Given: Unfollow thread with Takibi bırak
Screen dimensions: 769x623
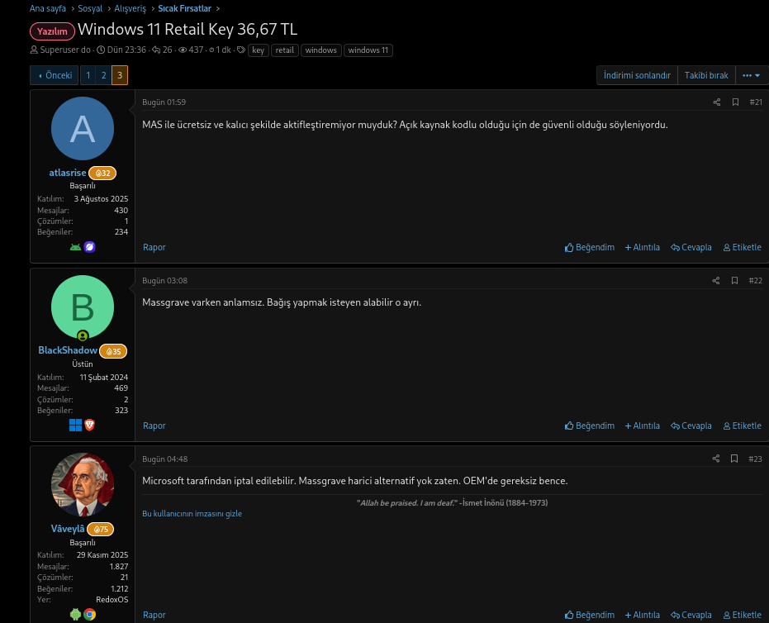Looking at the screenshot, I should coord(706,75).
